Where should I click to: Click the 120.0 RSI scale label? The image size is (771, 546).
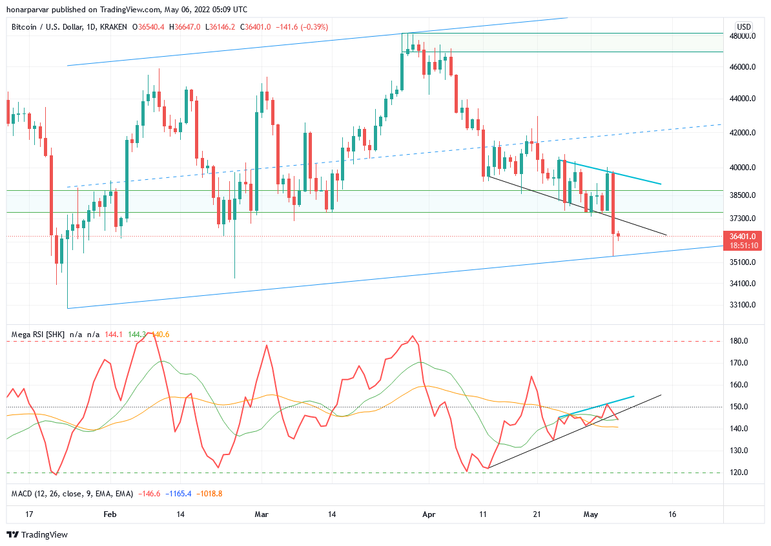[739, 473]
